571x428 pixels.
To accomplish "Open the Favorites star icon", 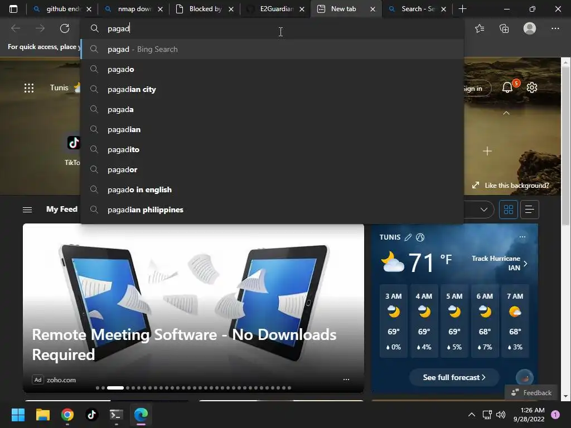I will 480,28.
